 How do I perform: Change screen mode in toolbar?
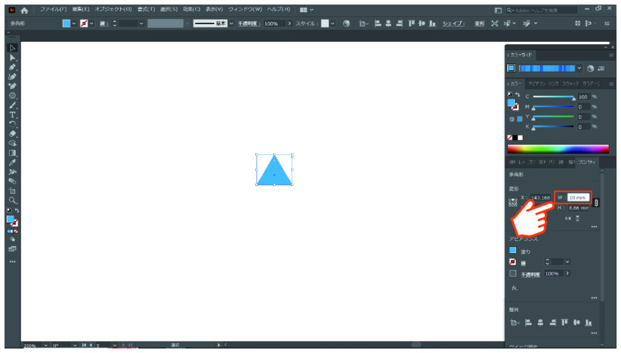[x=12, y=249]
